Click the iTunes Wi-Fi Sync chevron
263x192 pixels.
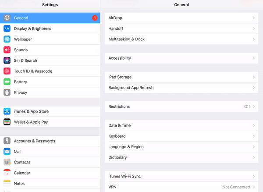(x=254, y=176)
